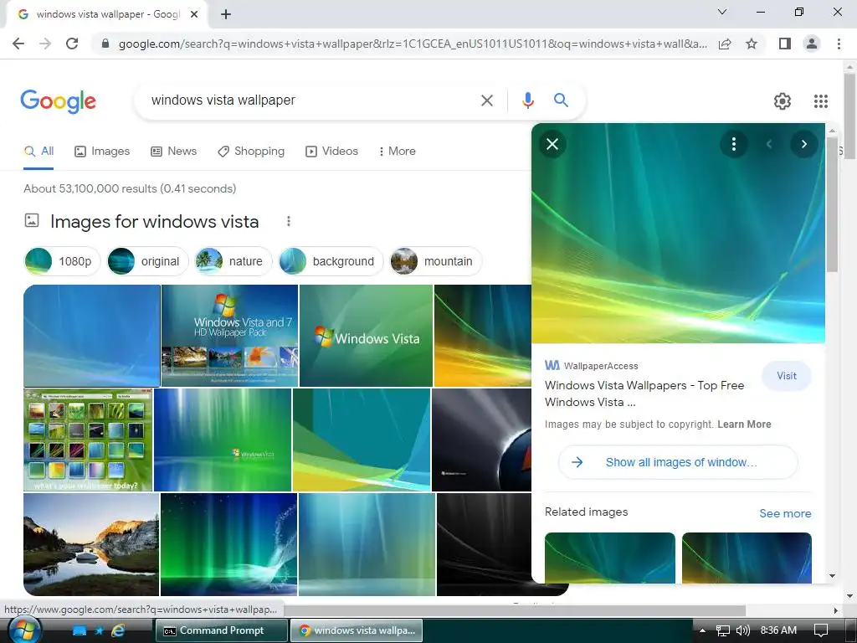857x643 pixels.
Task: Open the tab search chevron
Action: 722,12
